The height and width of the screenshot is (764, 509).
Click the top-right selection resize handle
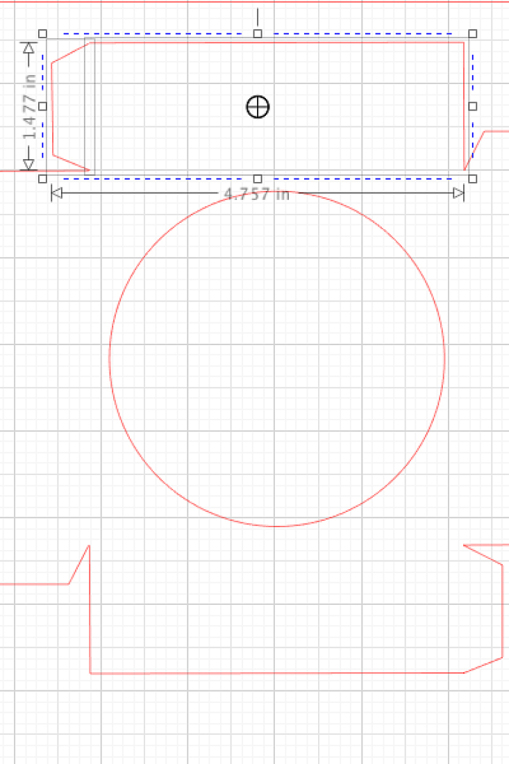[472, 33]
